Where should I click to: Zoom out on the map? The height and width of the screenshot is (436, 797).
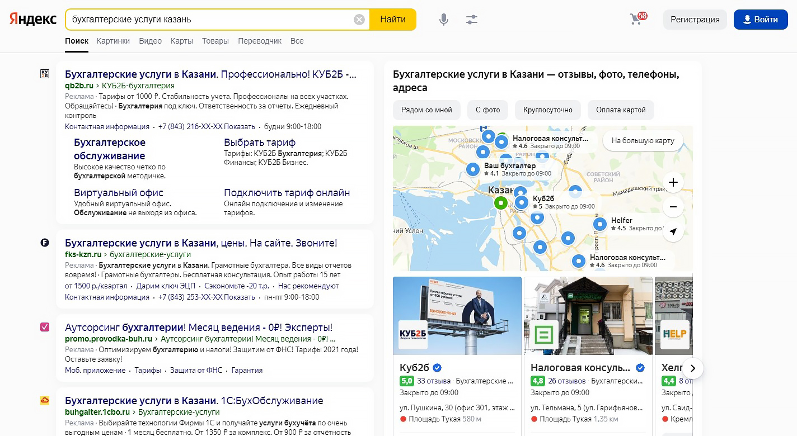673,207
